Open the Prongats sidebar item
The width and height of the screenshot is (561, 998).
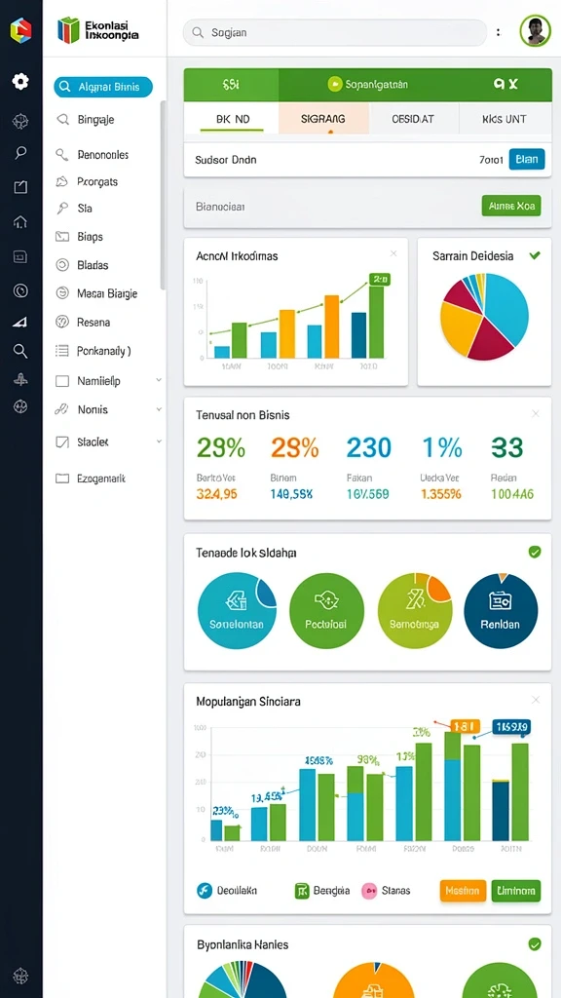pos(87,181)
